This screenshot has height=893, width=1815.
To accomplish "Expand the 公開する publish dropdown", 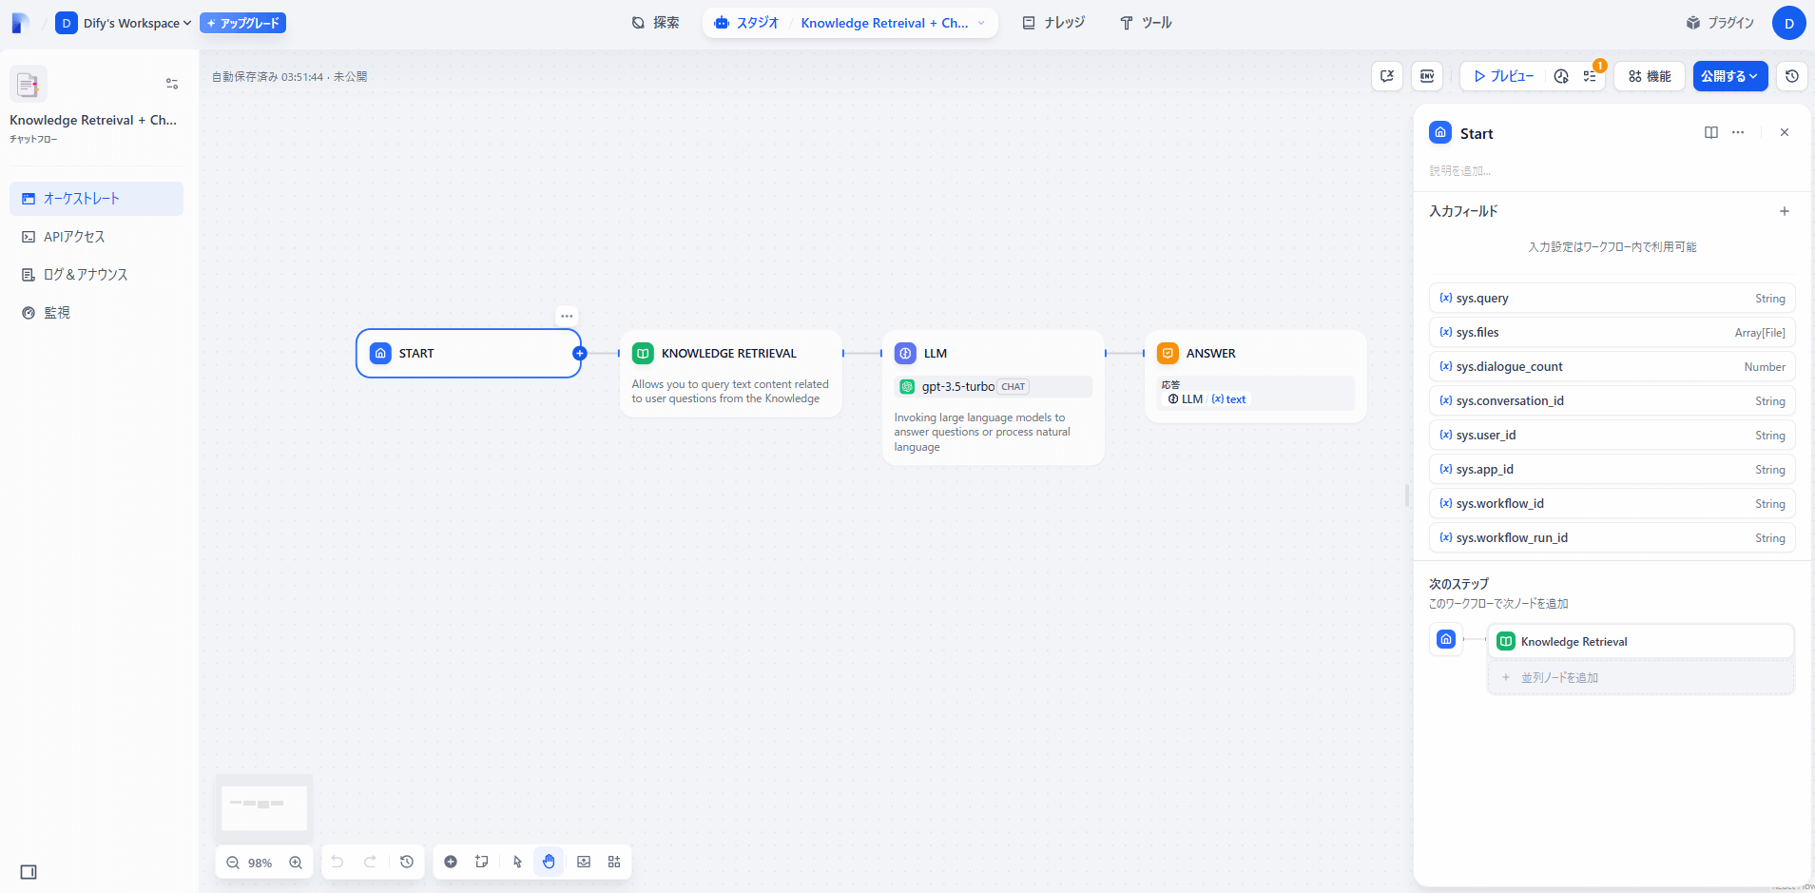I will coord(1730,76).
